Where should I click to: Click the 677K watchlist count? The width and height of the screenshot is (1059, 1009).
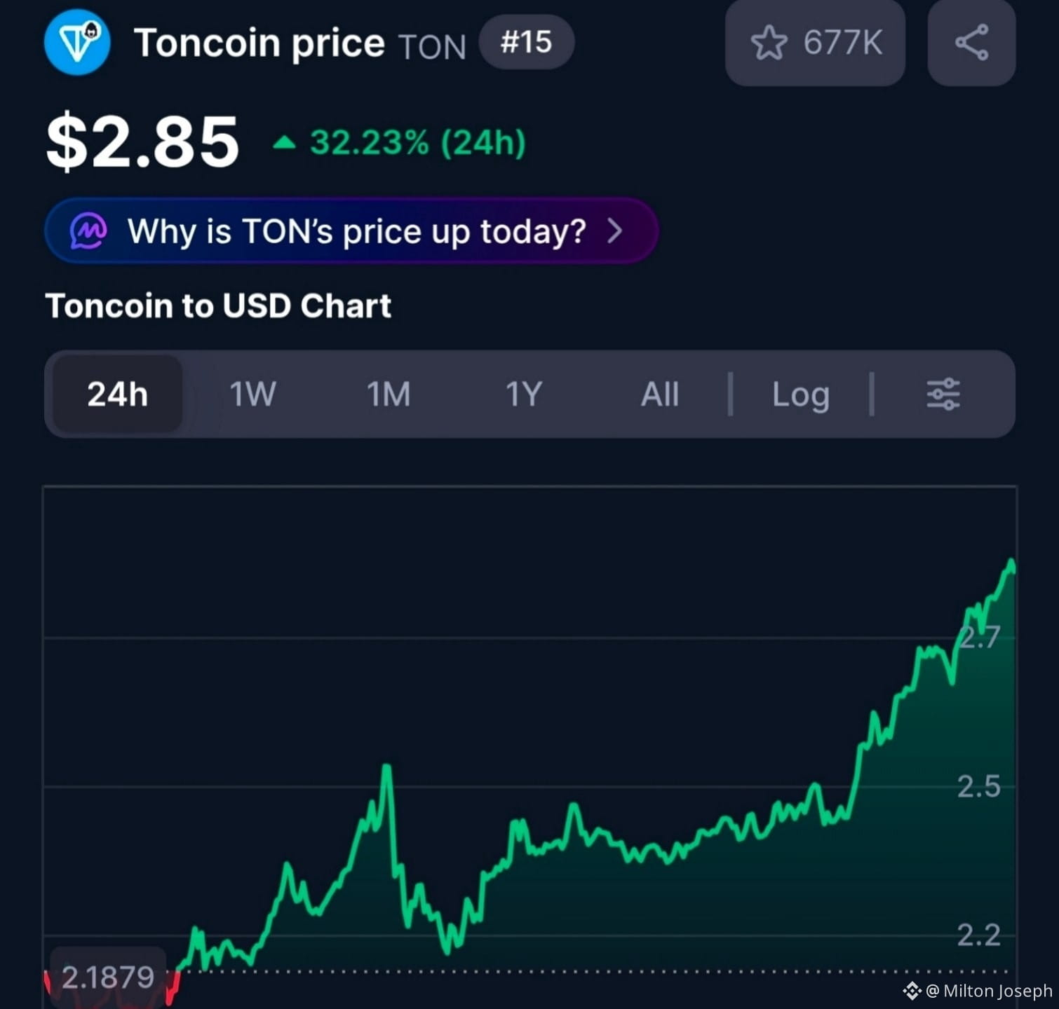[x=842, y=43]
